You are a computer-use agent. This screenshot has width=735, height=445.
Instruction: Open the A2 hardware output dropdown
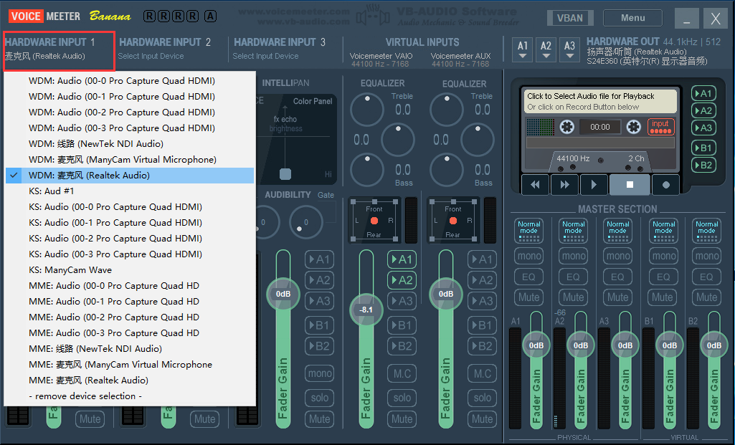[546, 49]
